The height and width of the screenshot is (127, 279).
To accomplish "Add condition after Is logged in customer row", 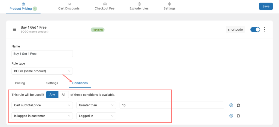I will click(231, 116).
